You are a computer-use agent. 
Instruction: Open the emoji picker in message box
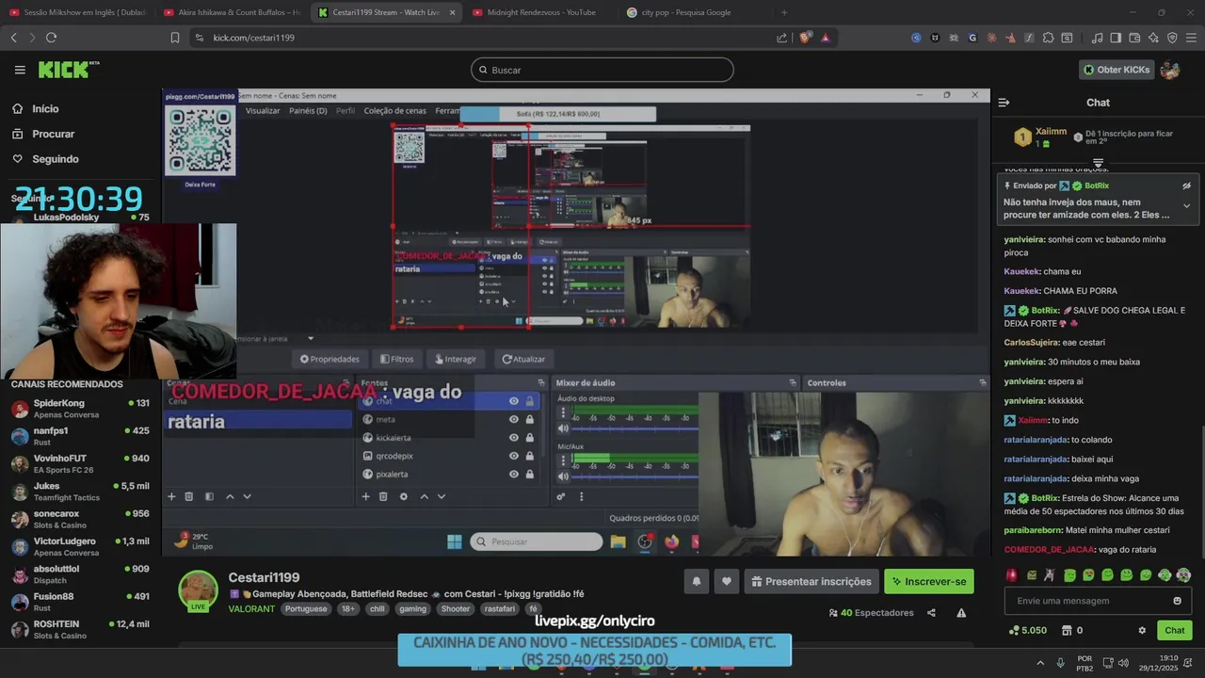tap(1177, 601)
